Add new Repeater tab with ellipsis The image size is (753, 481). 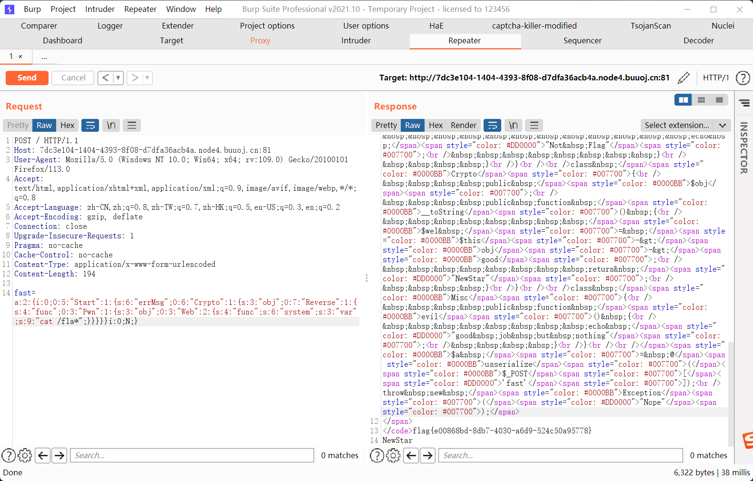pyautogui.click(x=44, y=57)
